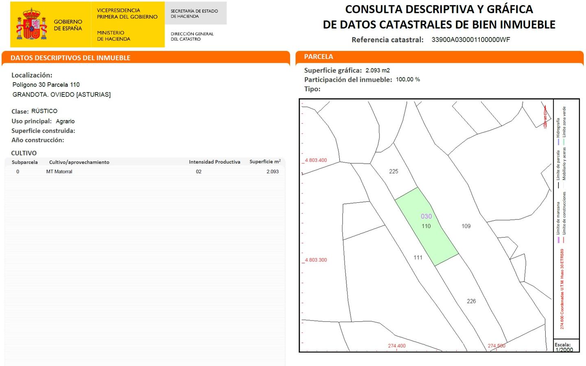The image size is (586, 366).
Task: Select parcel 109 label on the map
Action: click(466, 226)
